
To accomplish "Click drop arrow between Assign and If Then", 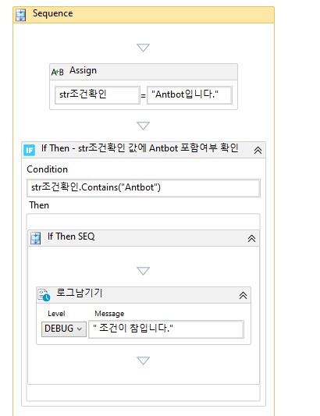I will pyautogui.click(x=144, y=126).
